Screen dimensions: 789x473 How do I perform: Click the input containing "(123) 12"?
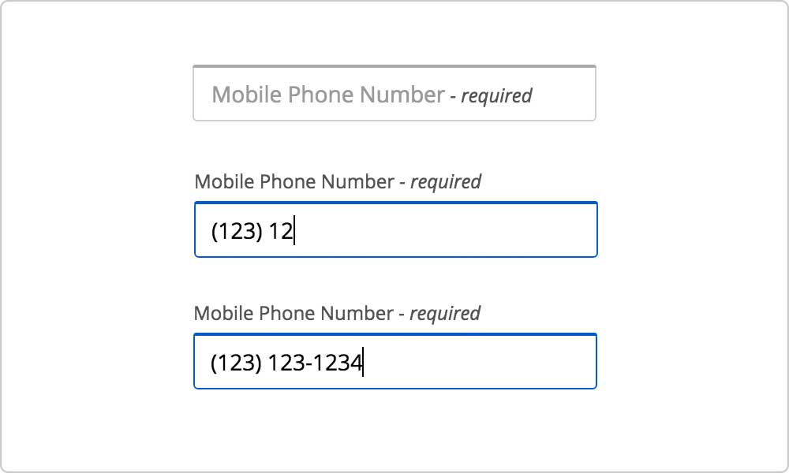395,229
